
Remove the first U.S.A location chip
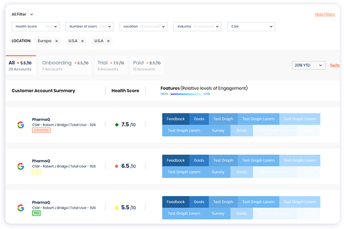tap(82, 41)
